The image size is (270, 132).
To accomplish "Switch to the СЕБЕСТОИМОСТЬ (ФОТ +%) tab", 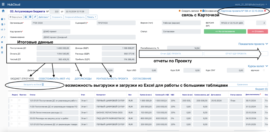I will [x=54, y=79].
